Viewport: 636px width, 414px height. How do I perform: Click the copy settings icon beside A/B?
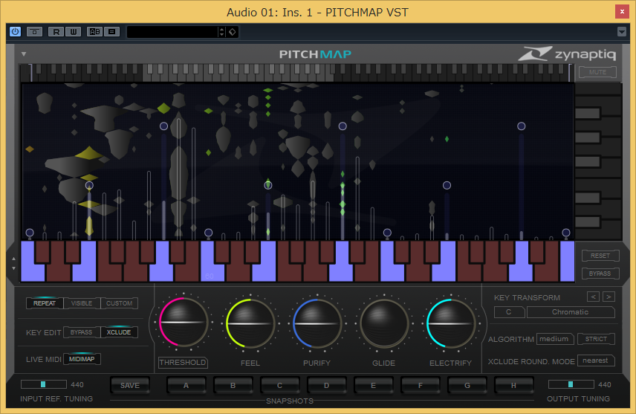click(112, 32)
